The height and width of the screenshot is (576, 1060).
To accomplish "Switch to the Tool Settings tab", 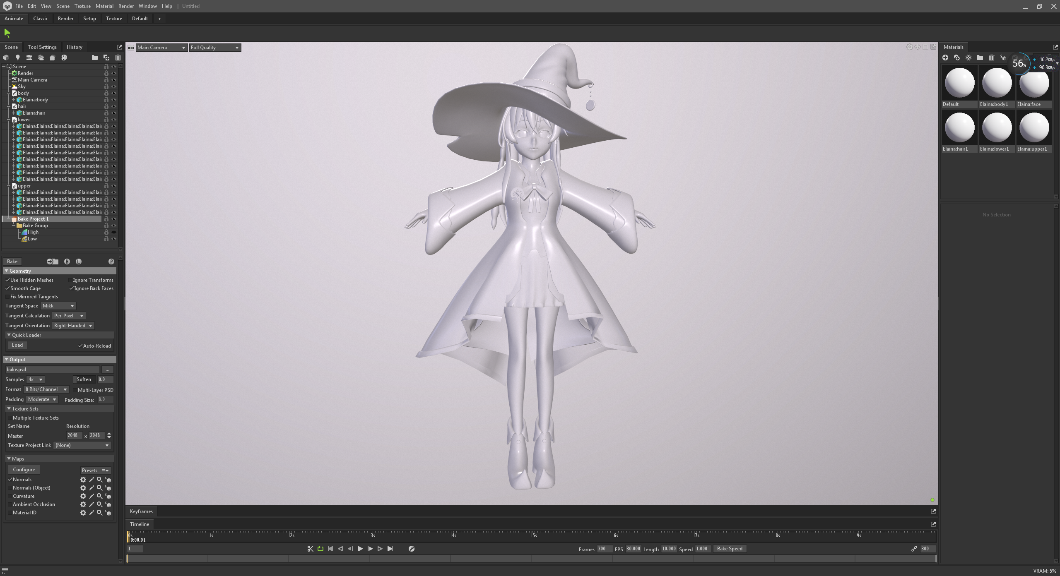I will coord(42,47).
